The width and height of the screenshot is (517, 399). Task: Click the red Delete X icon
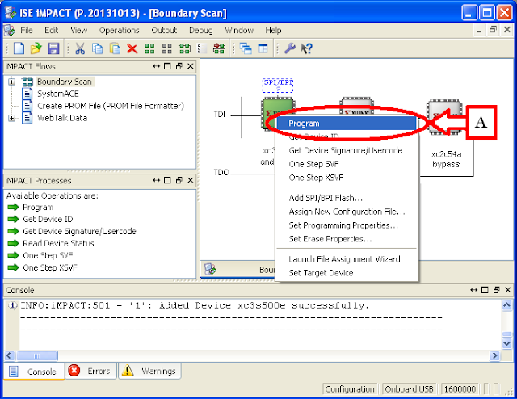[x=132, y=48]
